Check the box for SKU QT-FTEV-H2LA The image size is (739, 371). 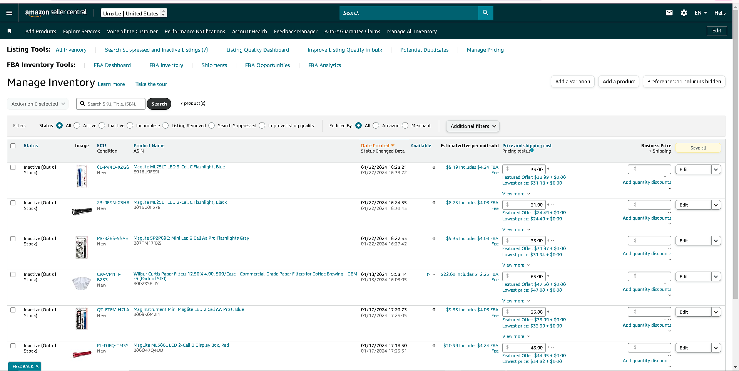(x=13, y=310)
